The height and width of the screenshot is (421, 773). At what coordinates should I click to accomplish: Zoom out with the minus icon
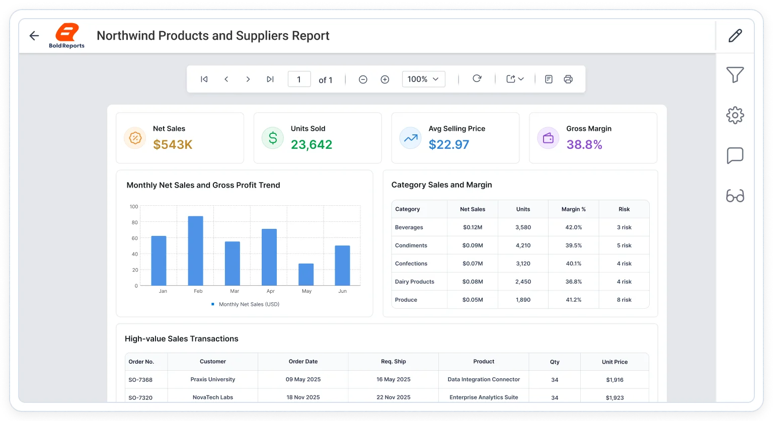coord(363,79)
